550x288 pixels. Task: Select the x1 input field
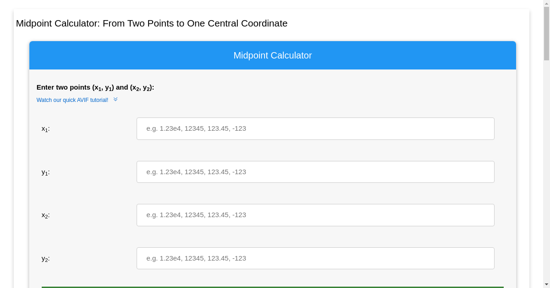point(315,128)
